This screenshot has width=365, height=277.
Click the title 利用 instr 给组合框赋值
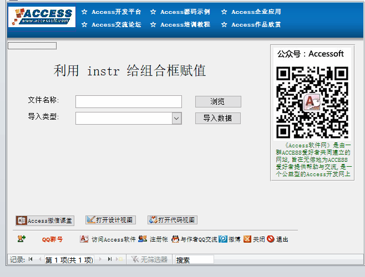click(x=130, y=70)
